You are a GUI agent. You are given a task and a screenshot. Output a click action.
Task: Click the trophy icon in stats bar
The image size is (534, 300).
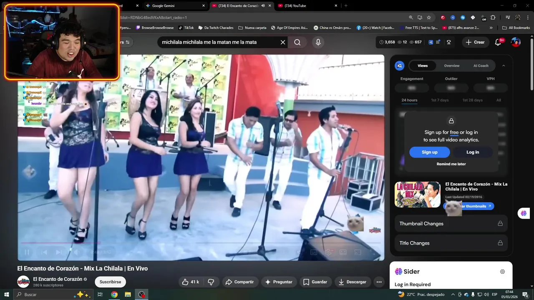[x=449, y=42]
